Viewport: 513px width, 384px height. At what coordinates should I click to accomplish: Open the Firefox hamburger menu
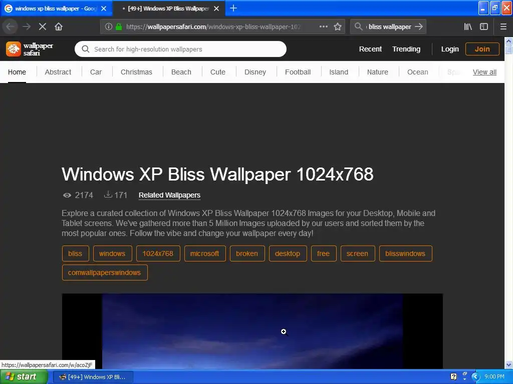click(503, 26)
